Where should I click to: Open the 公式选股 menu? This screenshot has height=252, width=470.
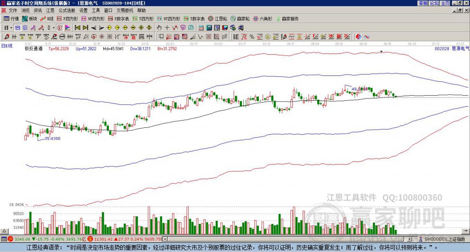coord(67,11)
